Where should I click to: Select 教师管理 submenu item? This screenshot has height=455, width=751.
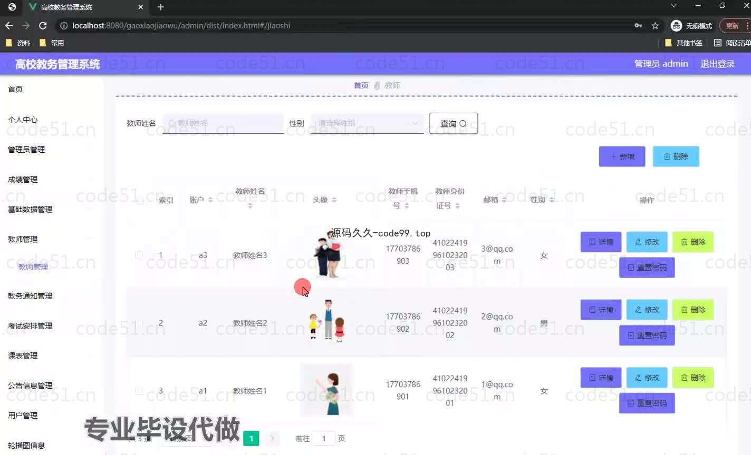(x=33, y=267)
